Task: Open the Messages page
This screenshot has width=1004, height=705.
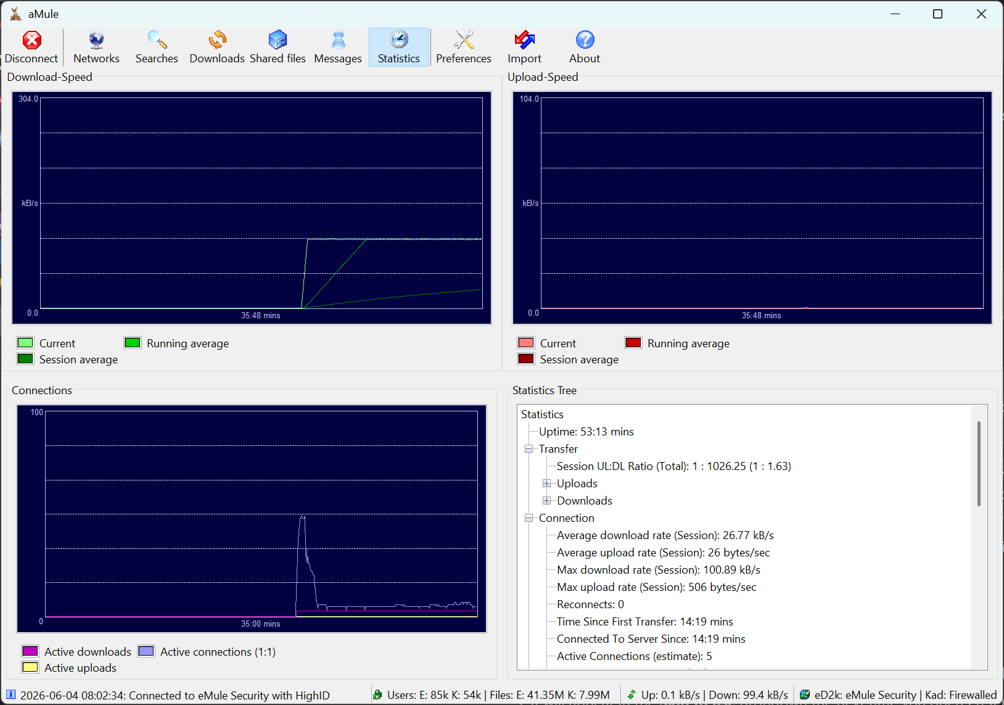Action: coord(338,47)
